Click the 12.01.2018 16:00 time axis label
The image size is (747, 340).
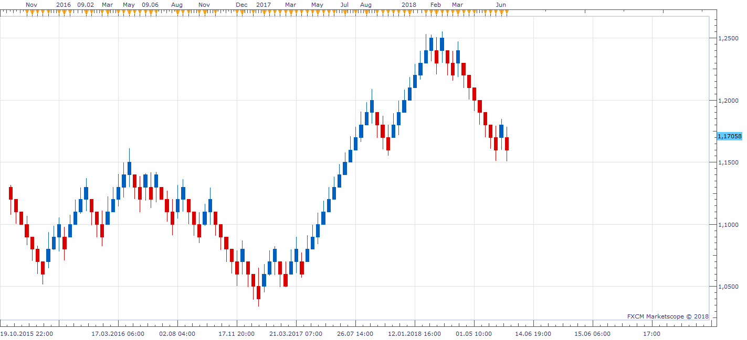click(x=414, y=333)
